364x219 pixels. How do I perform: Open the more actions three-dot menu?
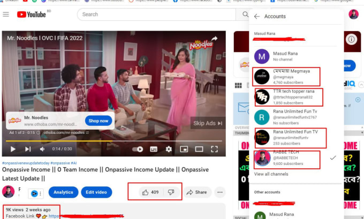[x=220, y=192]
